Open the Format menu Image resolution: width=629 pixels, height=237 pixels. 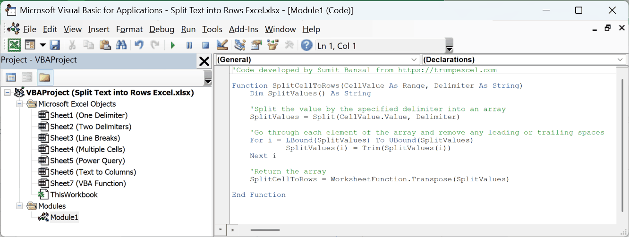(x=129, y=29)
